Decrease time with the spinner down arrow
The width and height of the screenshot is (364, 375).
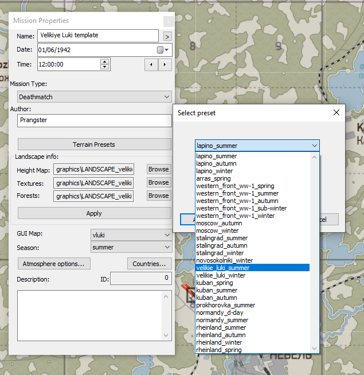(104, 67)
